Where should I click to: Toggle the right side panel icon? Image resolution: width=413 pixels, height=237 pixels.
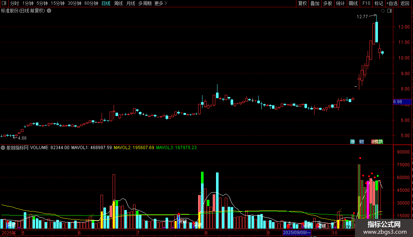(x=390, y=11)
